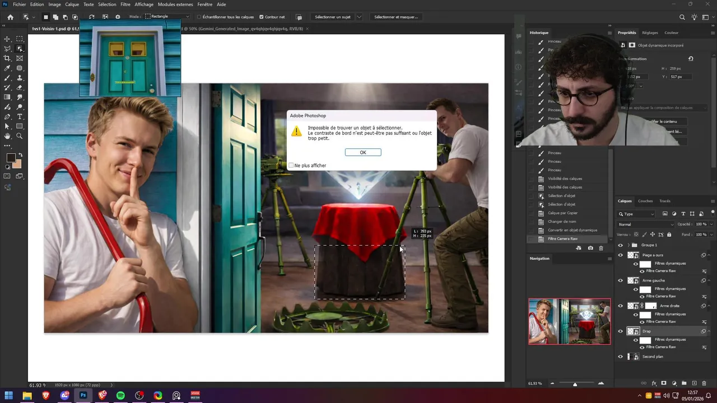Screen dimensions: 717x403
Task: Select the Eyedropper tool
Action: point(7,68)
